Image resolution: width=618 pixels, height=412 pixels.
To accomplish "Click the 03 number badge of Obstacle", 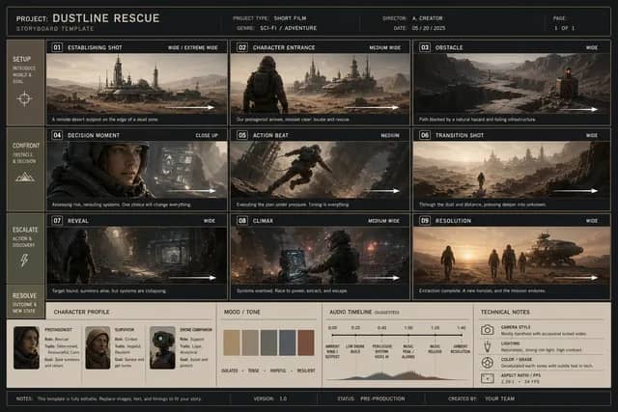I will [x=425, y=47].
